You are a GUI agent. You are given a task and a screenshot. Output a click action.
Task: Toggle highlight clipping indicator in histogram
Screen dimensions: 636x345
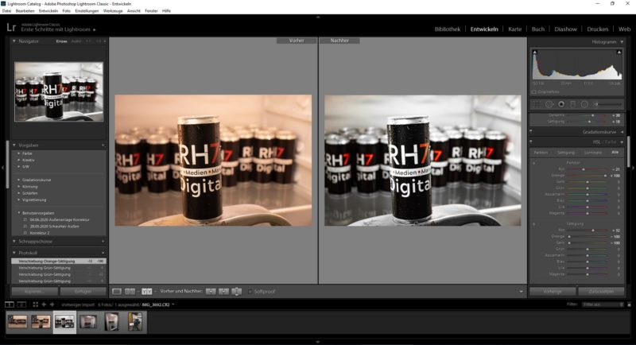(619, 52)
